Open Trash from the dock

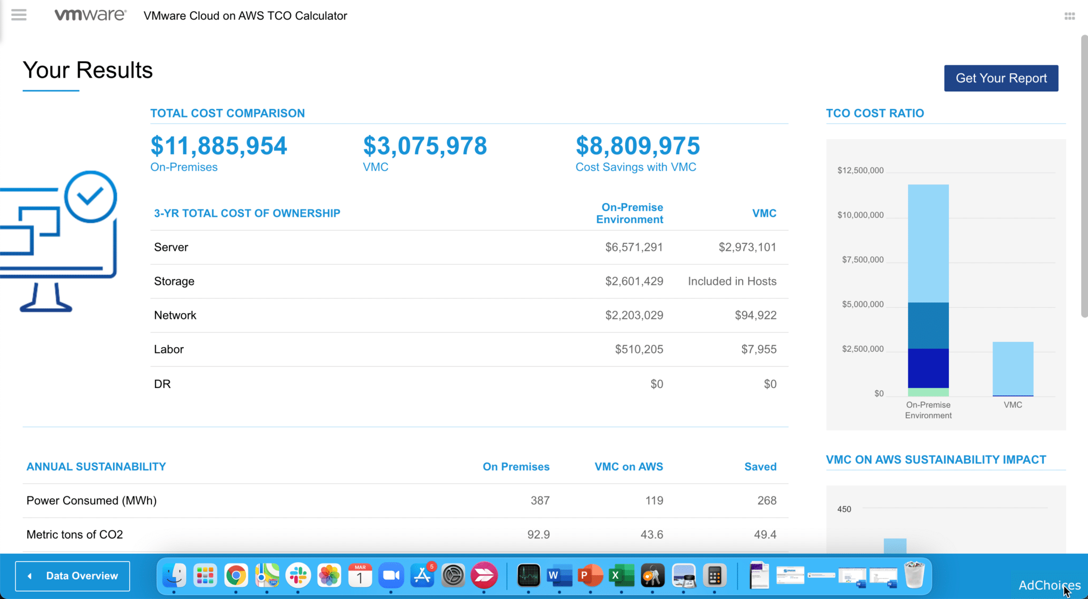click(914, 575)
